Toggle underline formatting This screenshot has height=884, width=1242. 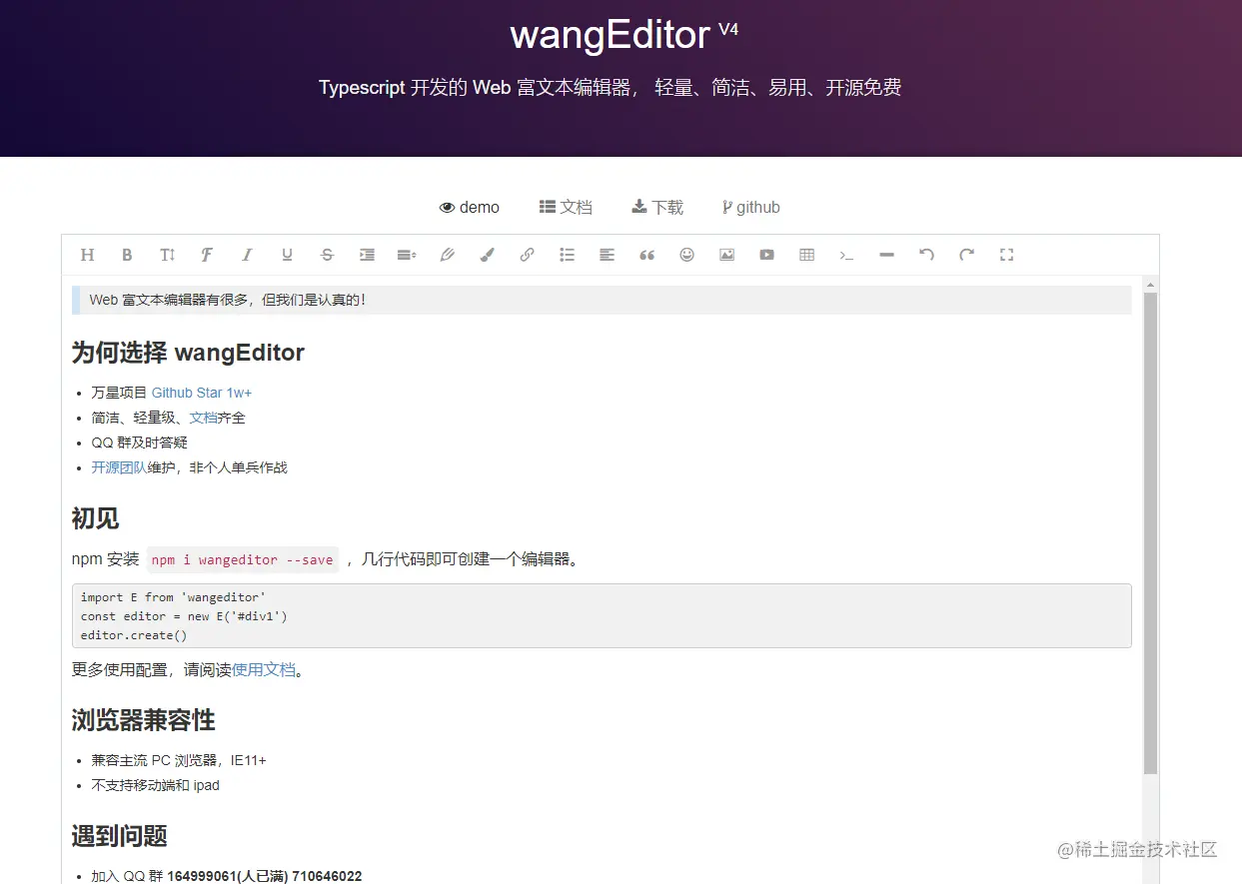[x=287, y=255]
